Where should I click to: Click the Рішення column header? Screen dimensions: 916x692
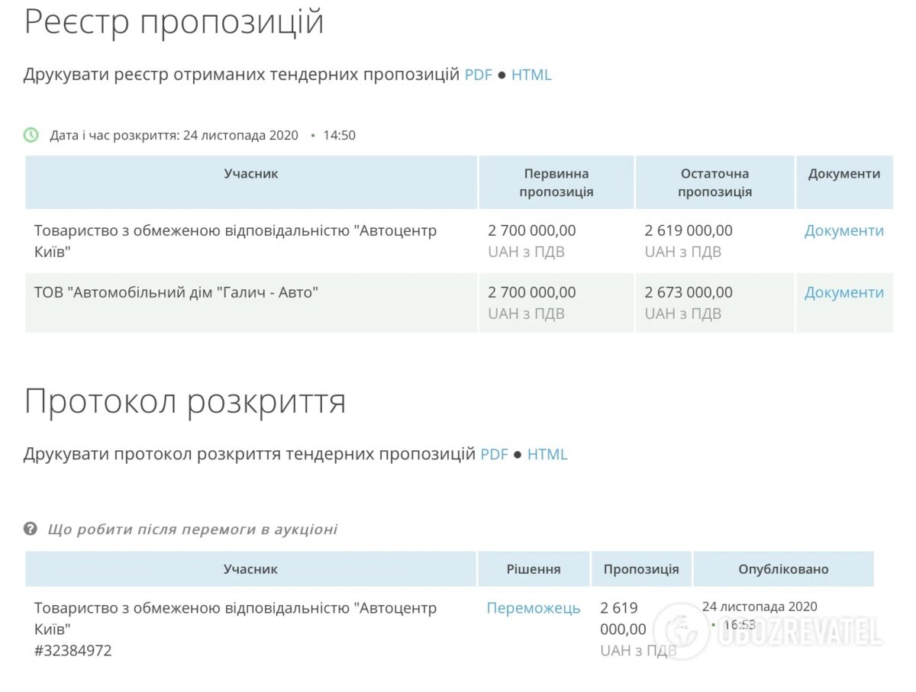pos(533,569)
